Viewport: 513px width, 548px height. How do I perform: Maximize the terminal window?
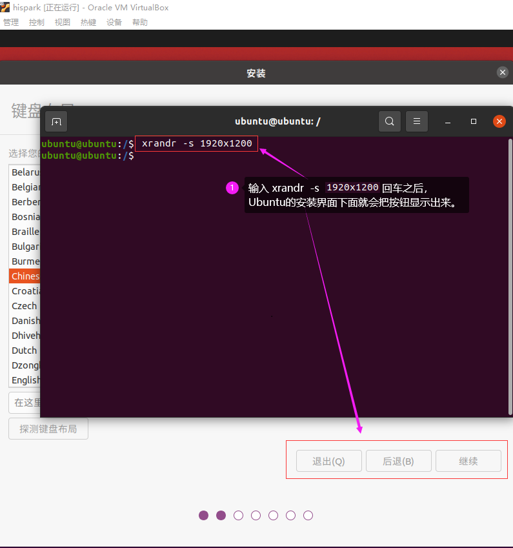click(x=474, y=121)
